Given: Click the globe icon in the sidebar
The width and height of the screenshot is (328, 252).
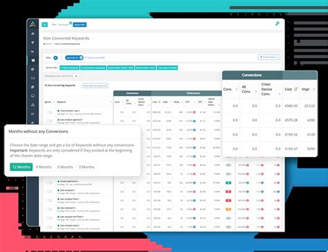Looking at the screenshot, I should 33,69.
